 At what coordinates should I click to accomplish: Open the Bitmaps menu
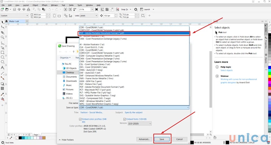(x=54, y=5)
